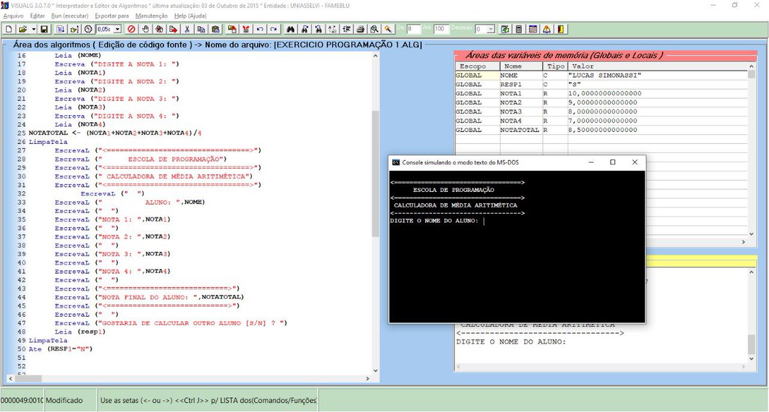Click the red-yellow window toolbar icon
The image size is (769, 412).
[x=231, y=29]
